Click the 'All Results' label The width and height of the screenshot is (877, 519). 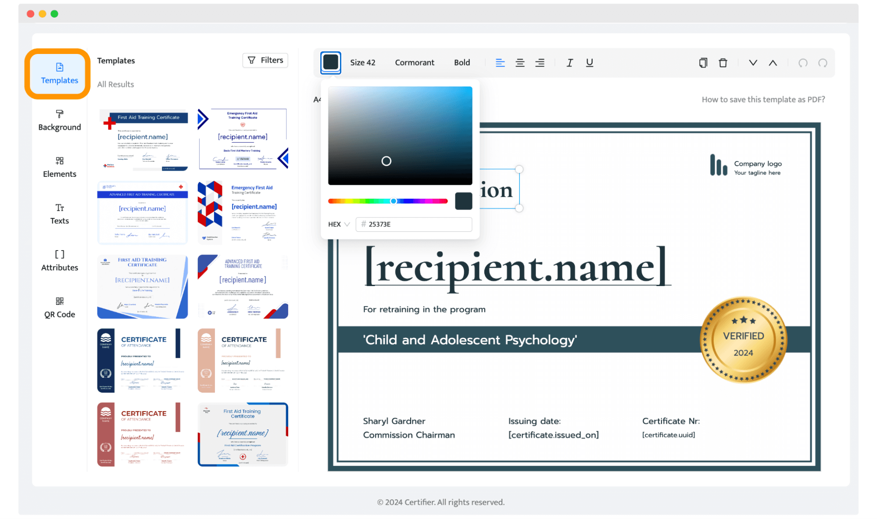115,84
